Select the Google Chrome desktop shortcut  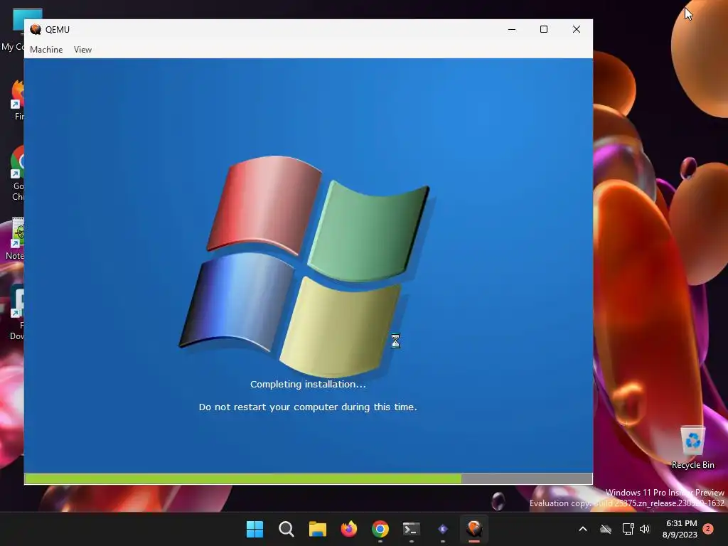17,173
